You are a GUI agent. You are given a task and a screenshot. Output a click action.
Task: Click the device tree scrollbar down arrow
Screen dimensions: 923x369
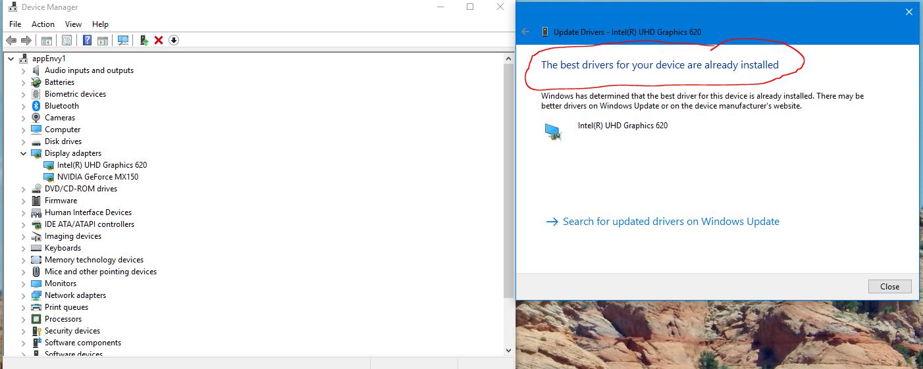pos(508,351)
